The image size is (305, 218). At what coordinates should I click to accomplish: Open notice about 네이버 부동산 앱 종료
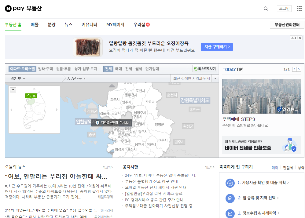click(x=160, y=176)
